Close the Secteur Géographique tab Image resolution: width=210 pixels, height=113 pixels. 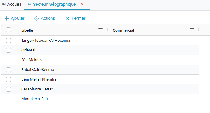[x=82, y=4]
